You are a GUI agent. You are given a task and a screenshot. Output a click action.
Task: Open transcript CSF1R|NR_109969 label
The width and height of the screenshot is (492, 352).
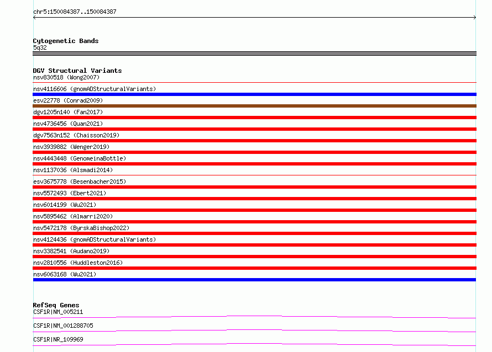[x=58, y=339]
